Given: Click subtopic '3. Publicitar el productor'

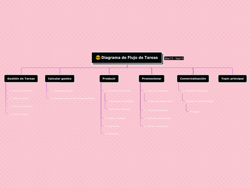Looking at the screenshot, I should pos(158,118).
